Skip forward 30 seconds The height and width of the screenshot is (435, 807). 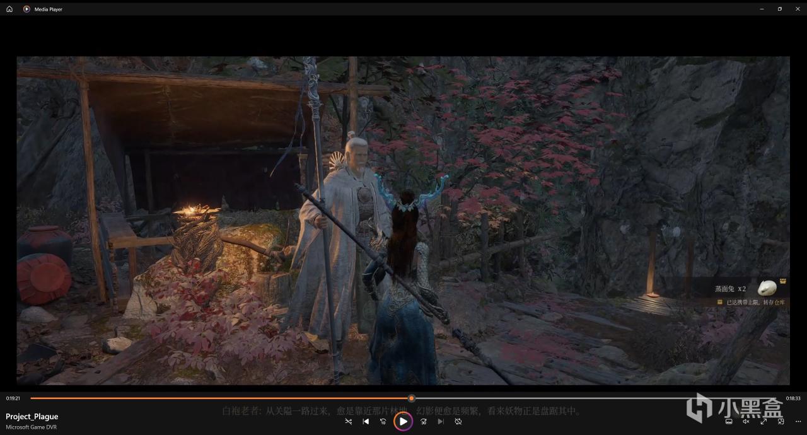[424, 421]
